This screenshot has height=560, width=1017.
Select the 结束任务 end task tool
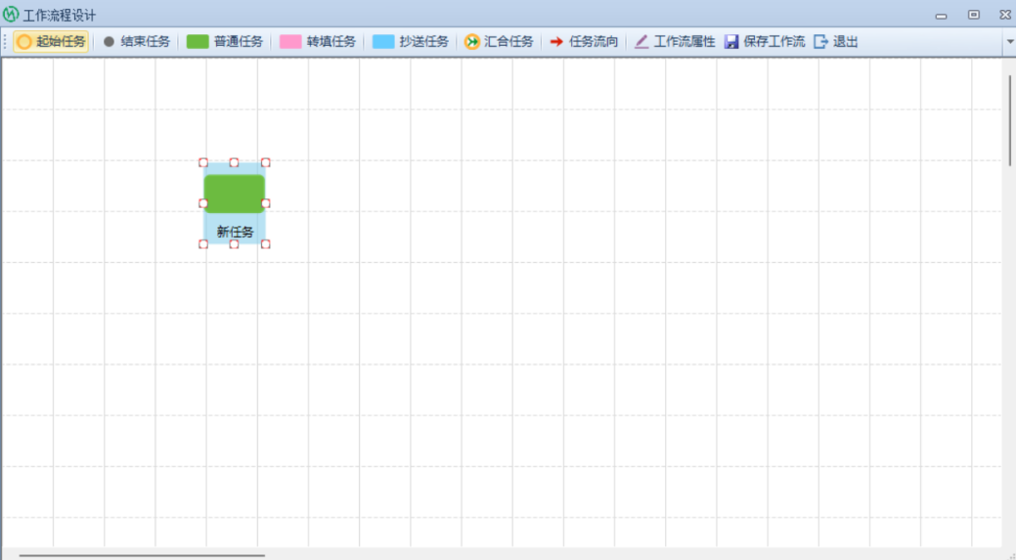[x=136, y=42]
